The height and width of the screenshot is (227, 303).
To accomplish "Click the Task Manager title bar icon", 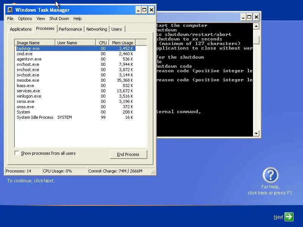I will point(10,10).
